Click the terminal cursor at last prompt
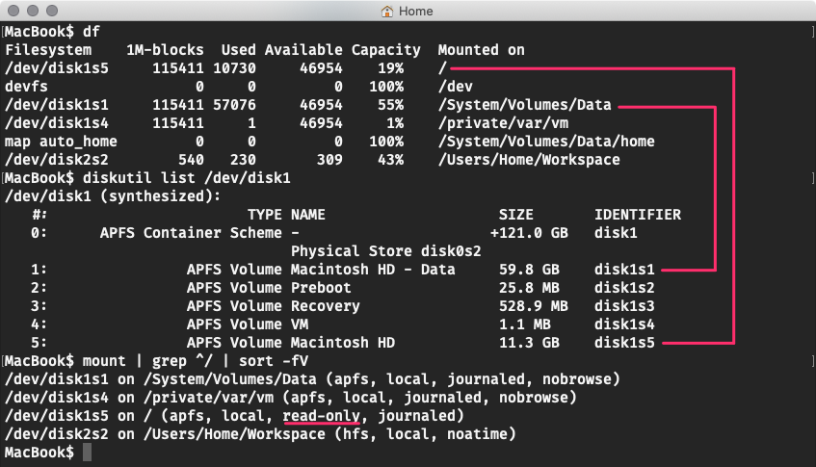 (x=87, y=453)
